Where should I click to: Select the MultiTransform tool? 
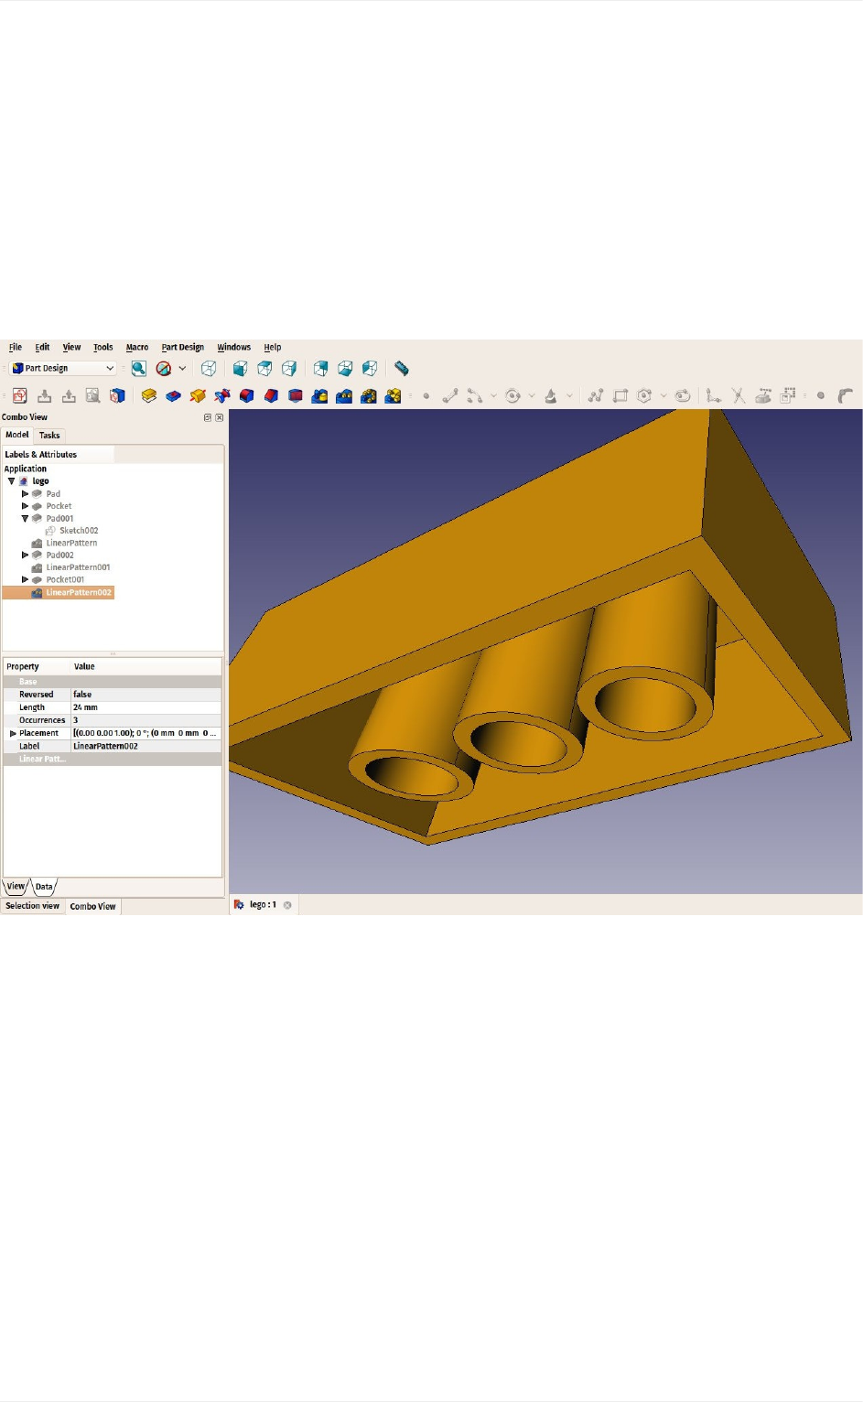point(393,395)
